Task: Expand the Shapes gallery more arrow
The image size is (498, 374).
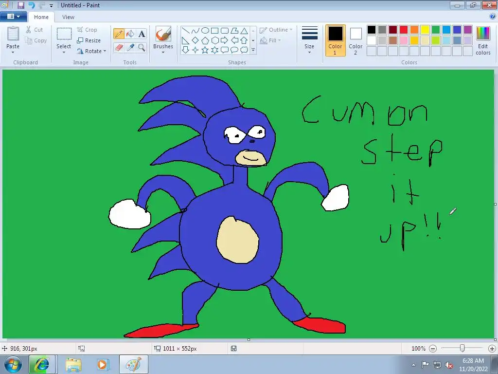Action: tap(253, 50)
